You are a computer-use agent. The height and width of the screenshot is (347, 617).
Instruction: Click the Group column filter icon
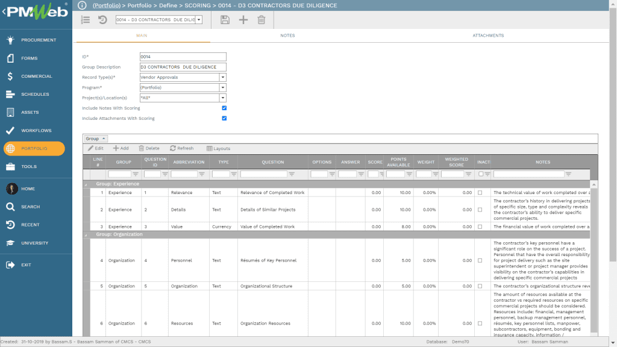tap(136, 174)
